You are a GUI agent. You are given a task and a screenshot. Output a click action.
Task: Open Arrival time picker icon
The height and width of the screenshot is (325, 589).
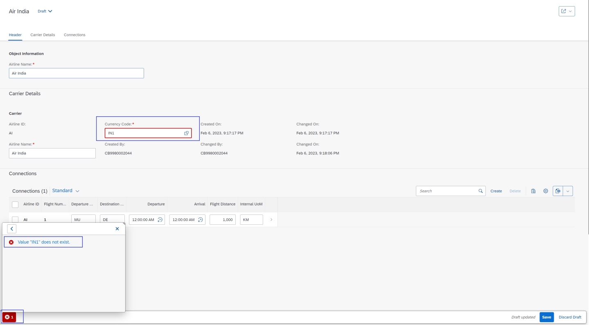pos(201,220)
